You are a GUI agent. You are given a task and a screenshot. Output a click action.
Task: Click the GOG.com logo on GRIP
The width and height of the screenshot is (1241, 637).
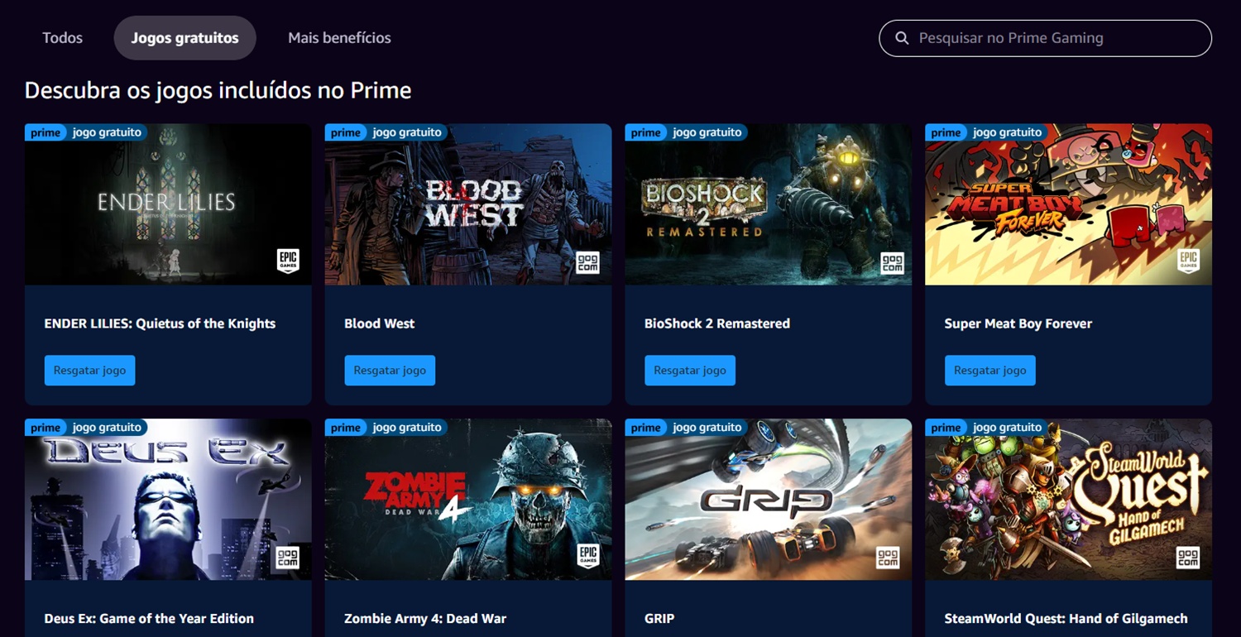[888, 558]
